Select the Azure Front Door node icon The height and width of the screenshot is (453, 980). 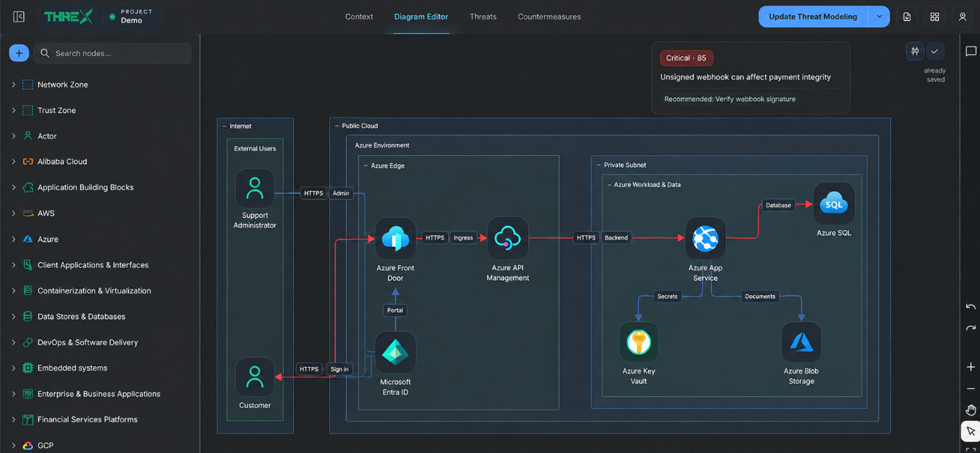tap(395, 238)
